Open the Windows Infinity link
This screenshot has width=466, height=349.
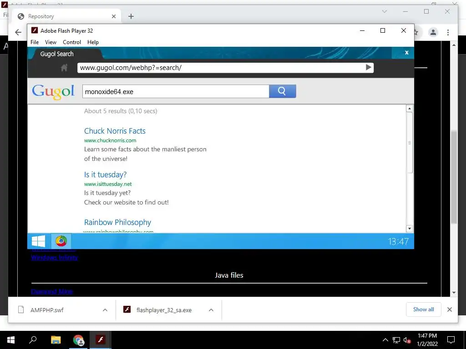55,257
